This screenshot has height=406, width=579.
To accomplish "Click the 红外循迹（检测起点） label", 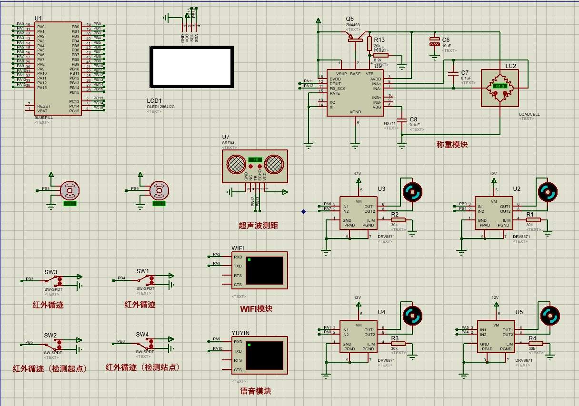I will click(51, 368).
